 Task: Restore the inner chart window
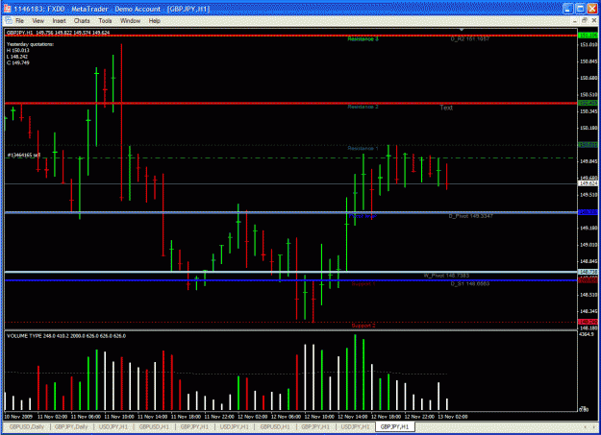coord(584,20)
